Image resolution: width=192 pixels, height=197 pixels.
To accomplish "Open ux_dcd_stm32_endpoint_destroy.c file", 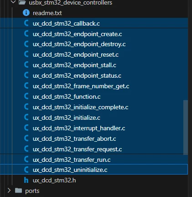I will [x=94, y=44].
